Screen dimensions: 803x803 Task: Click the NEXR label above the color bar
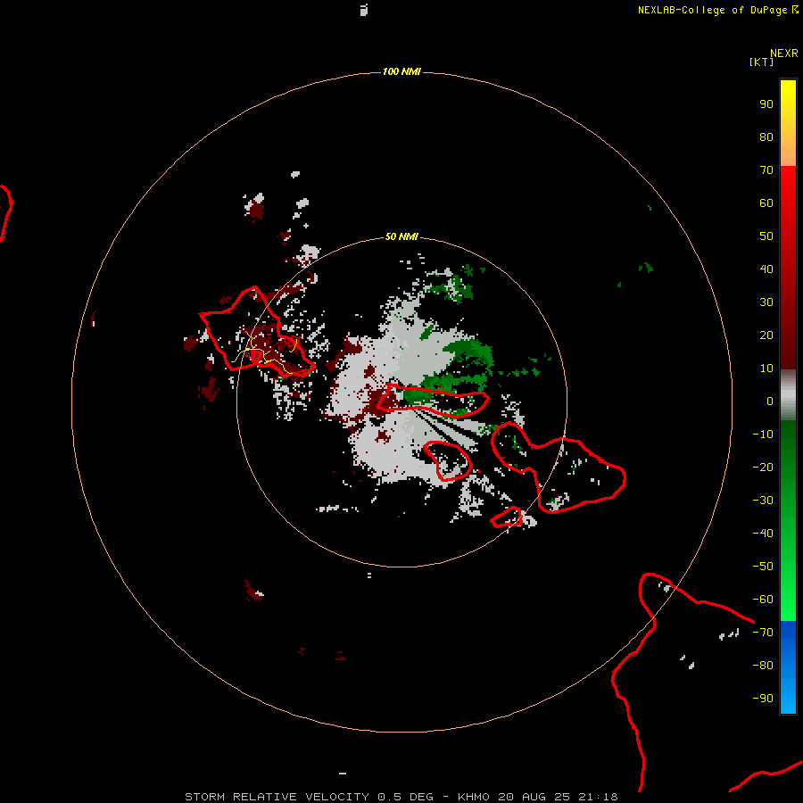pos(784,54)
